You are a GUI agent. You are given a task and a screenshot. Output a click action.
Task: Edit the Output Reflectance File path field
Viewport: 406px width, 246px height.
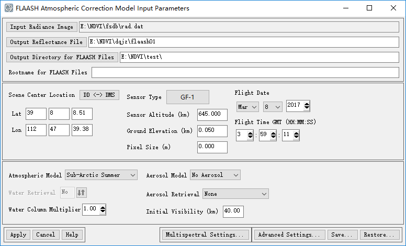(x=244, y=42)
